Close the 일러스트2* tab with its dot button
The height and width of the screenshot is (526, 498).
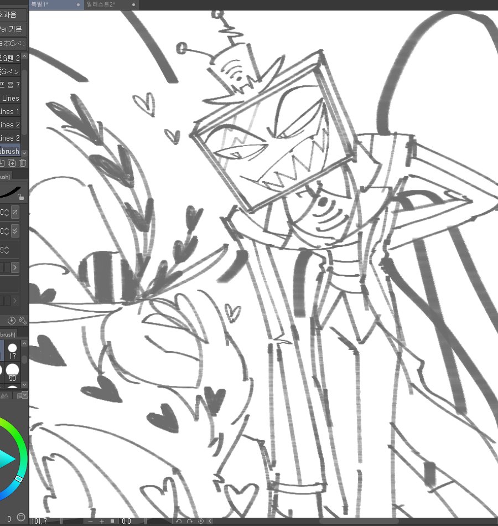pyautogui.click(x=133, y=4)
